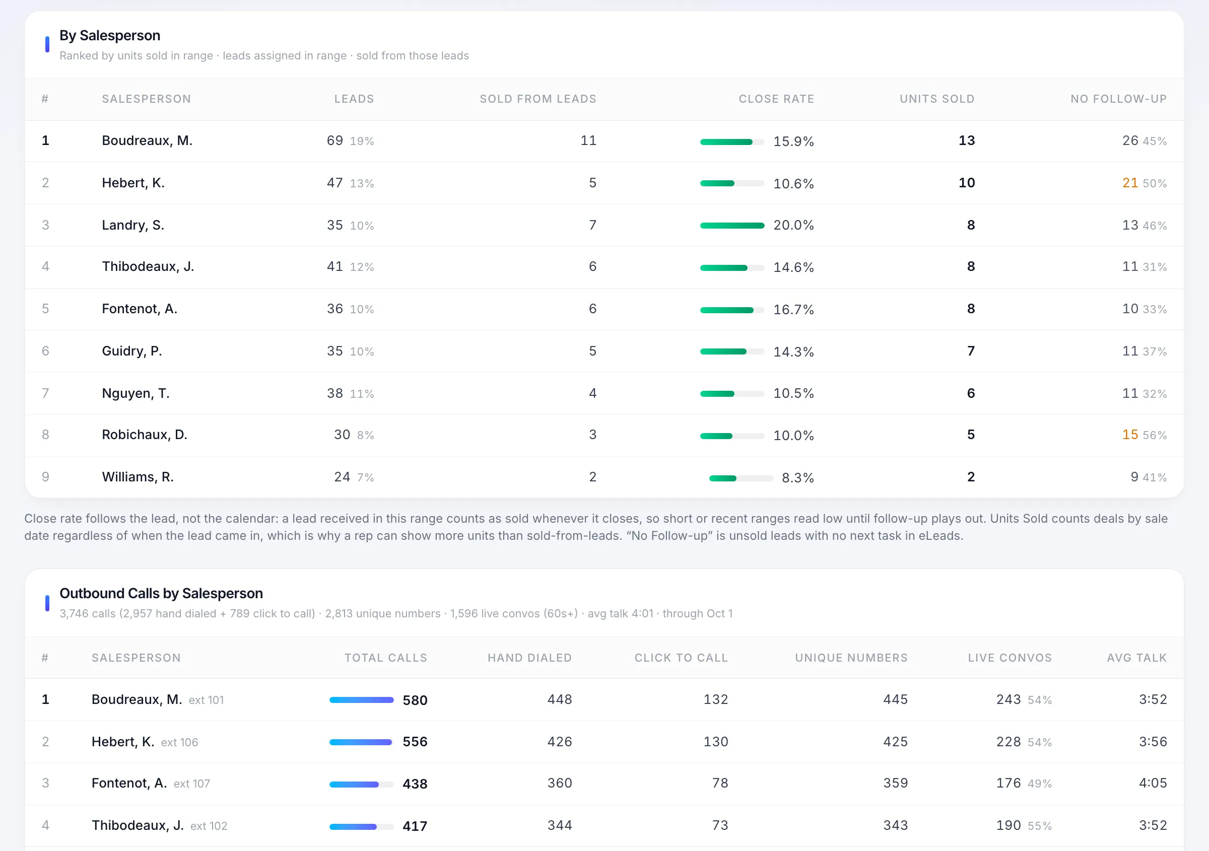The height and width of the screenshot is (851, 1209).
Task: Click the Outbound Calls by Salesperson heading
Action: pyautogui.click(x=161, y=594)
